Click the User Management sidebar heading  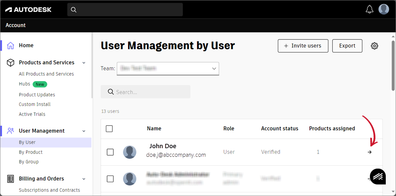click(41, 131)
